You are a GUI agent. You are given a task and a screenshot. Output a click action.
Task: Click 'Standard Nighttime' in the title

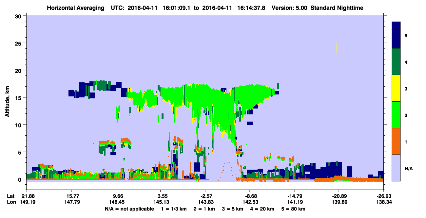click(x=337, y=8)
